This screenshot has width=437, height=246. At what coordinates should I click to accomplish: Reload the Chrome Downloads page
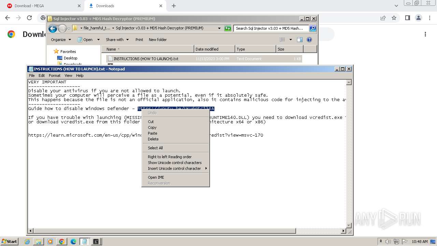29,18
